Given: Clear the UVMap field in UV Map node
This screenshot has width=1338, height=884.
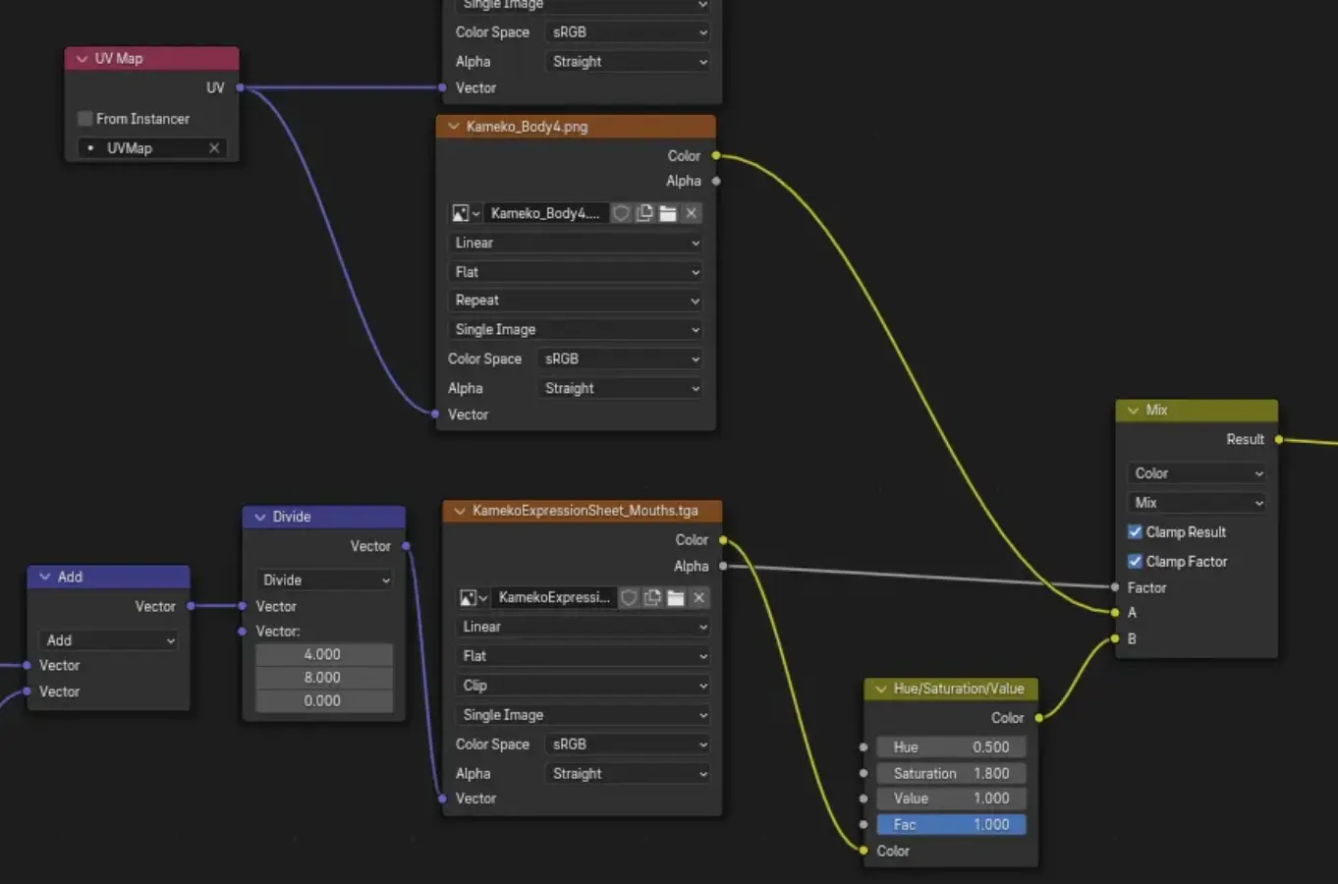Looking at the screenshot, I should pyautogui.click(x=214, y=148).
